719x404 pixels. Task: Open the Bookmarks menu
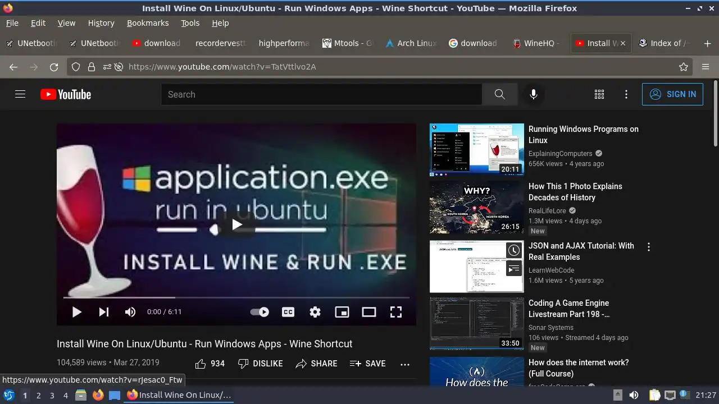[x=148, y=23]
